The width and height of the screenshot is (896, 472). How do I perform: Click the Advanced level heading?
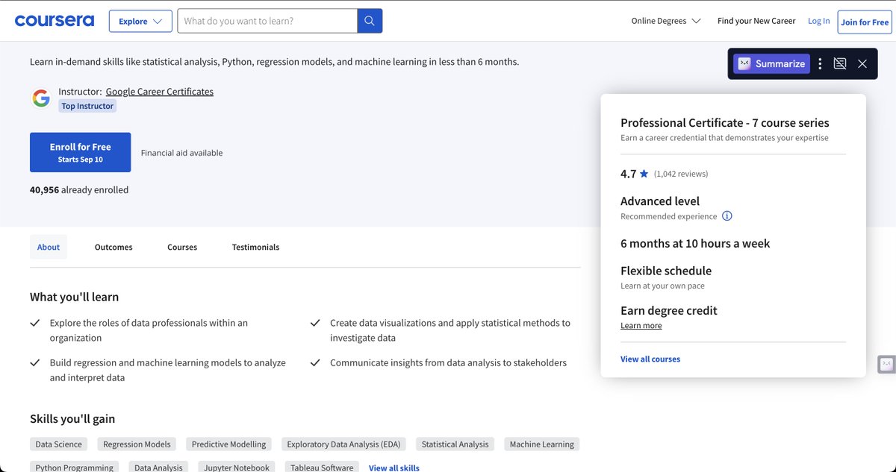pyautogui.click(x=660, y=201)
